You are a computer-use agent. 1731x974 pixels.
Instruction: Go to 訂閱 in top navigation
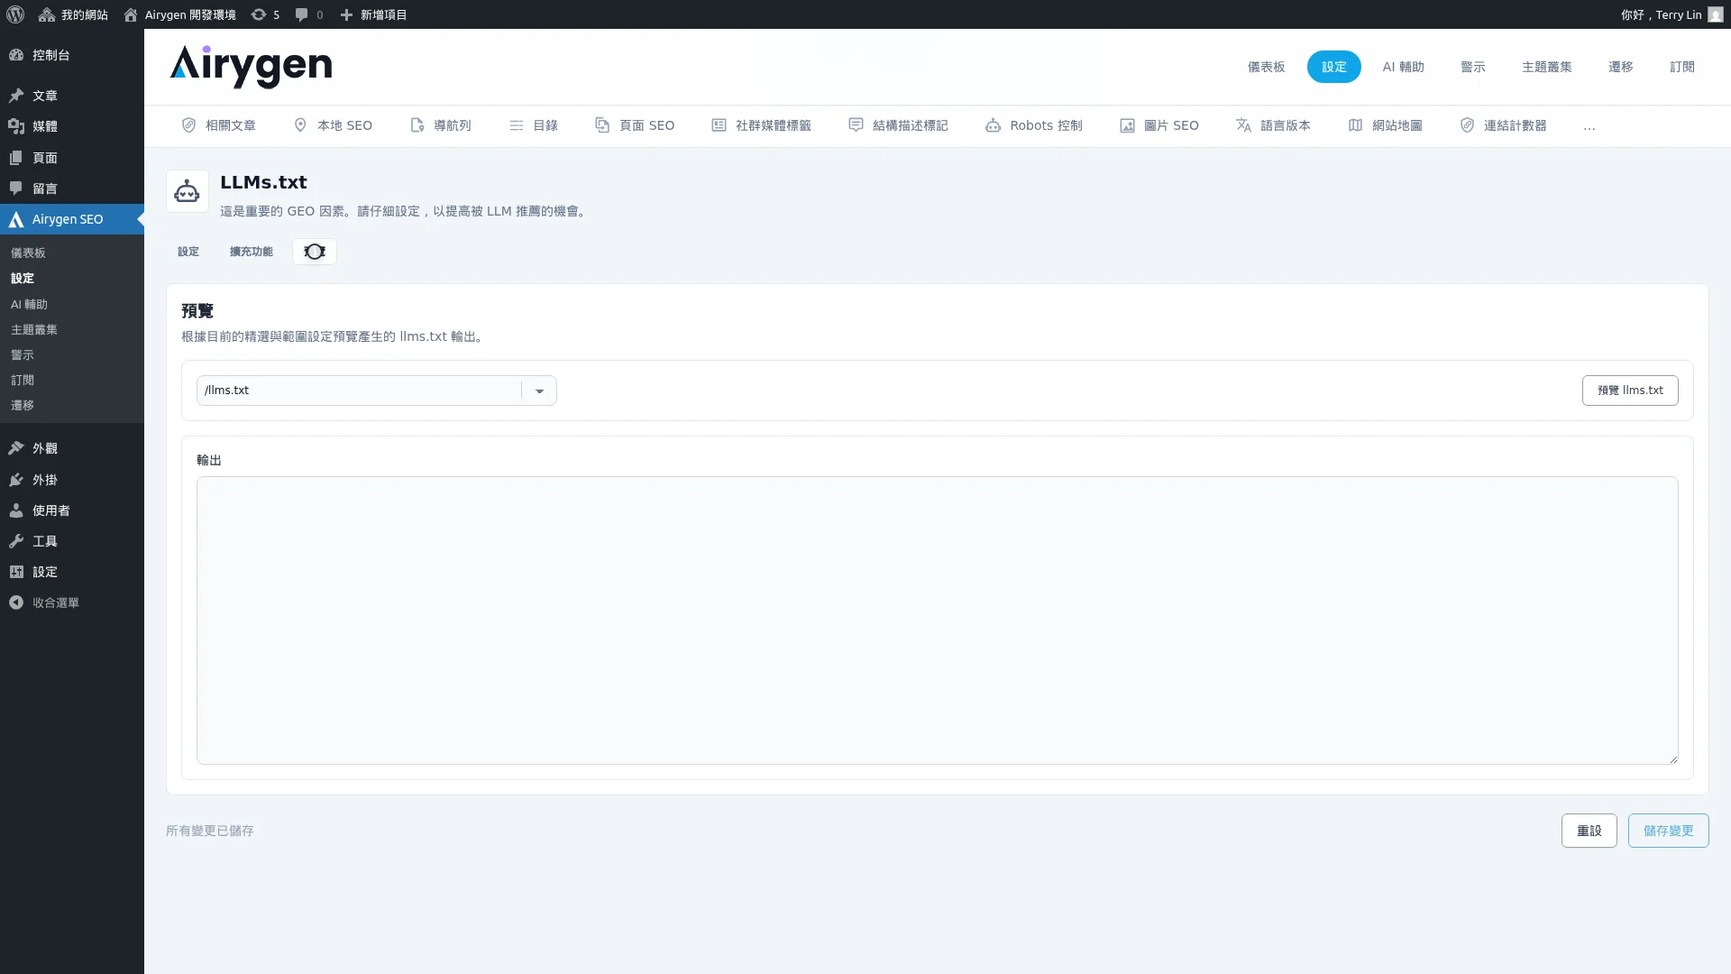(x=1681, y=67)
